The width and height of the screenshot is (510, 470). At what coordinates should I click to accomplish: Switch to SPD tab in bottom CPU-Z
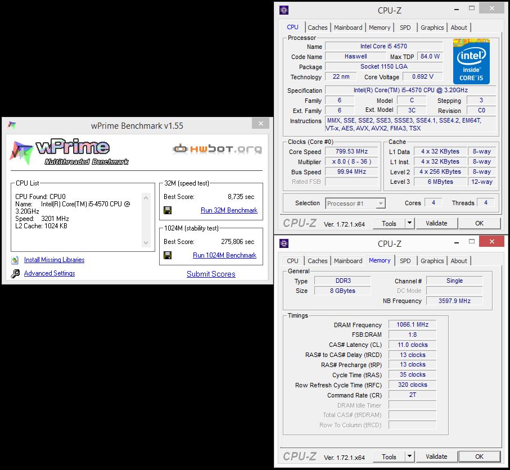coord(405,261)
